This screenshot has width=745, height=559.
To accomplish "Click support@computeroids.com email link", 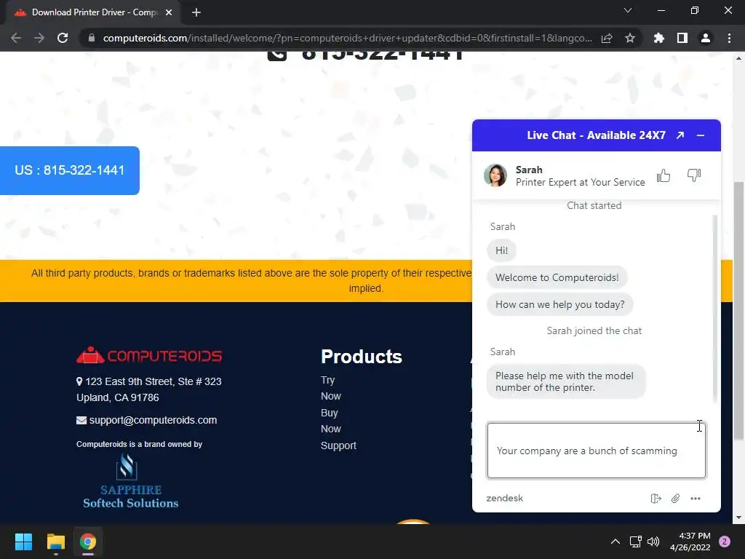I will click(x=153, y=420).
